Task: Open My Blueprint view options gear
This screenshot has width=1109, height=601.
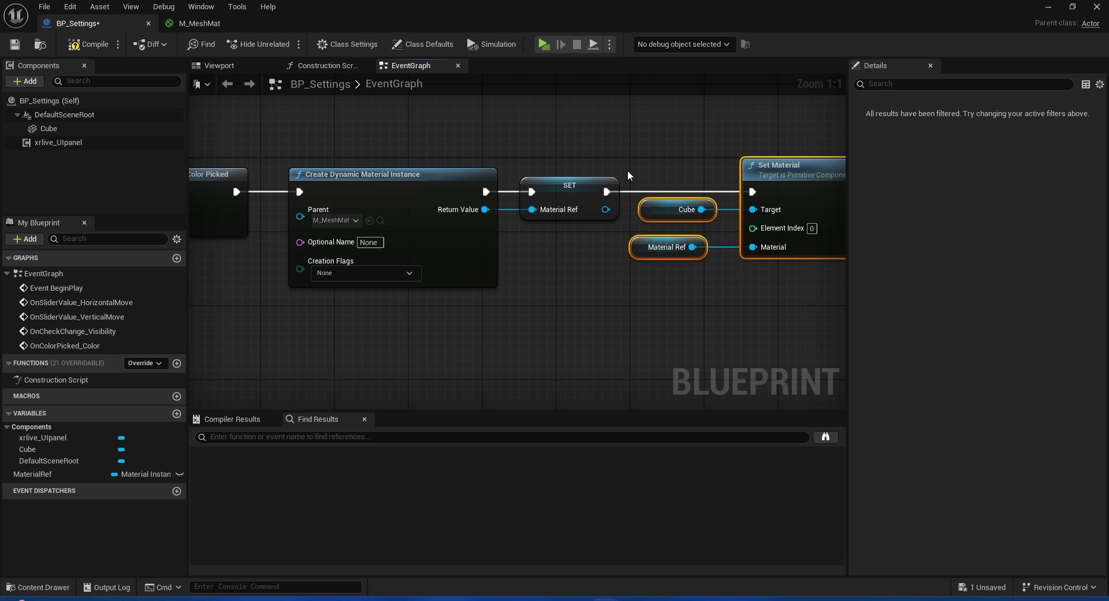Action: [177, 239]
